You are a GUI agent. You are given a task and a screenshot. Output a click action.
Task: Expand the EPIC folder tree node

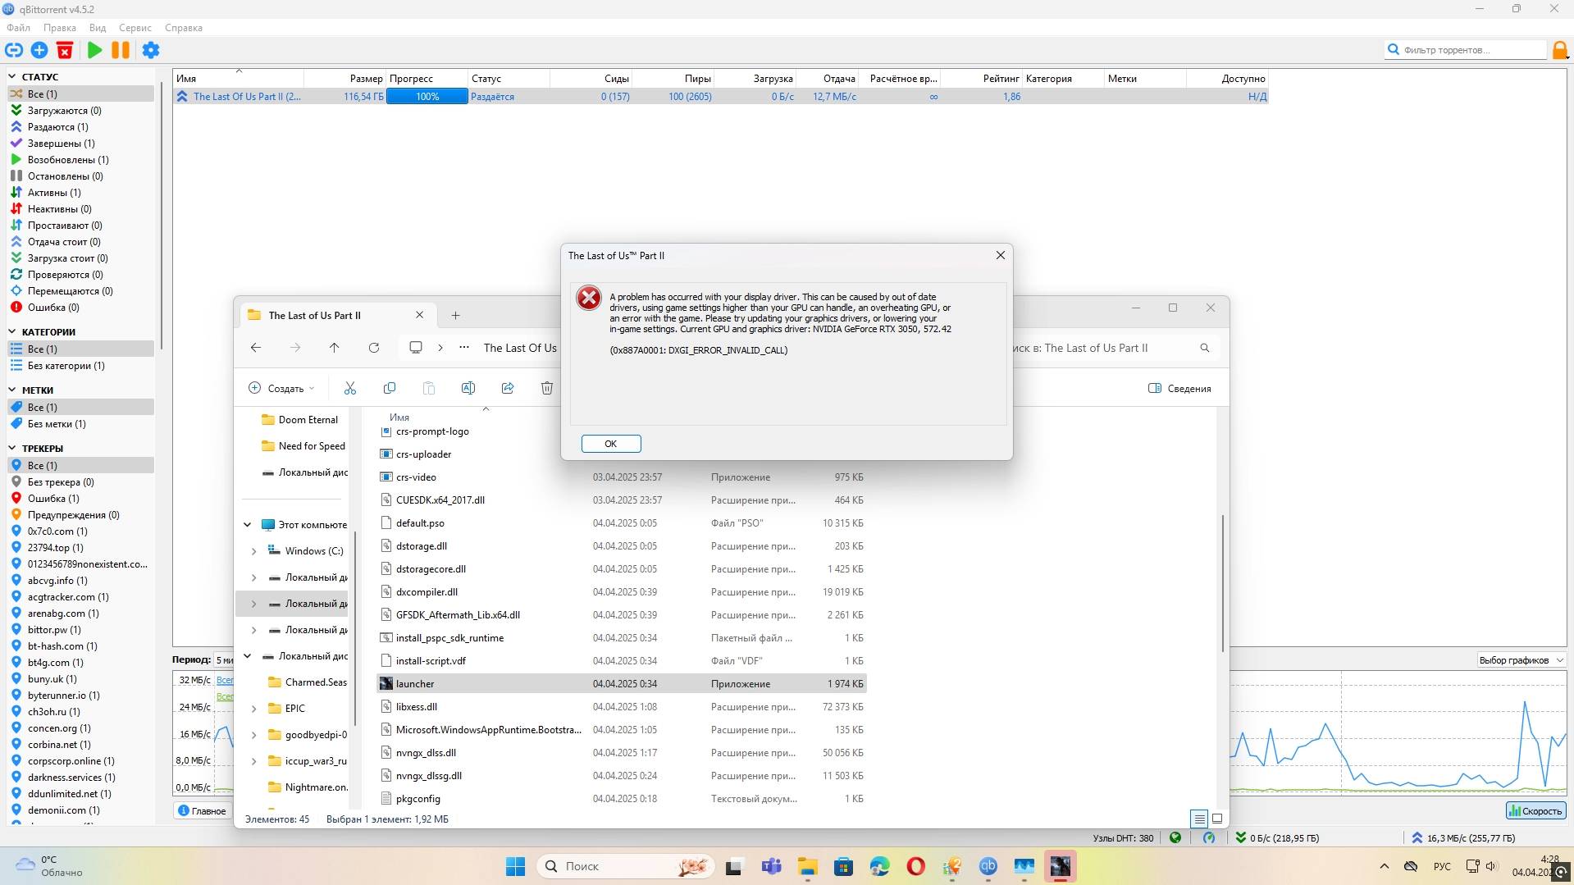tap(253, 709)
